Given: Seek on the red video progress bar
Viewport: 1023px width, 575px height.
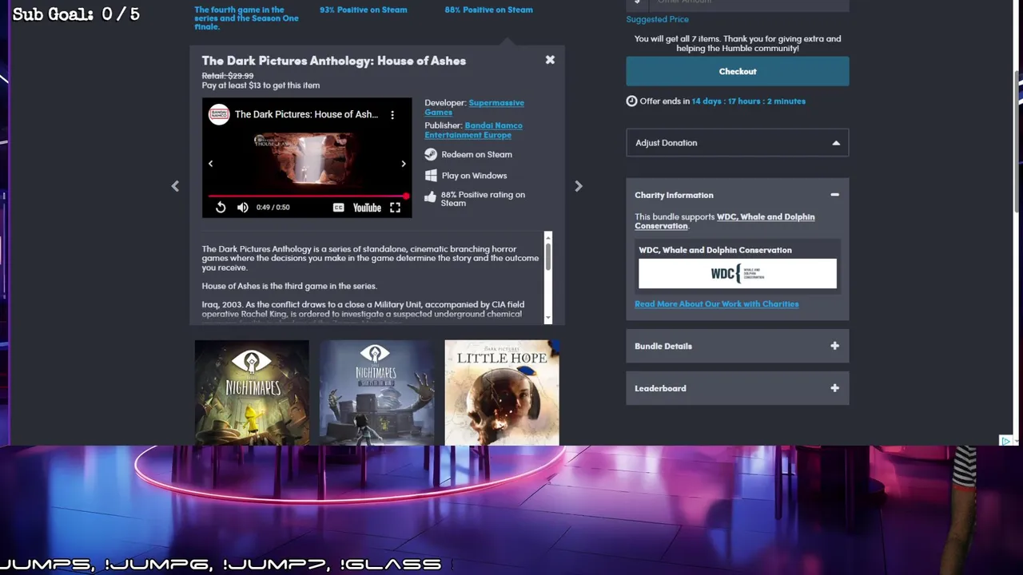Looking at the screenshot, I should tap(307, 196).
